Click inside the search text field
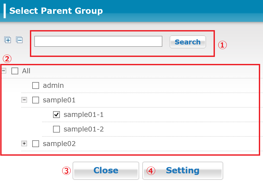 (98, 41)
